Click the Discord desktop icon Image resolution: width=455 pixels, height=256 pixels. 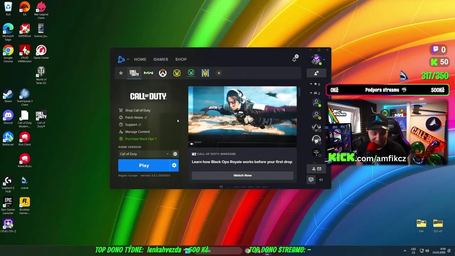tap(8, 117)
